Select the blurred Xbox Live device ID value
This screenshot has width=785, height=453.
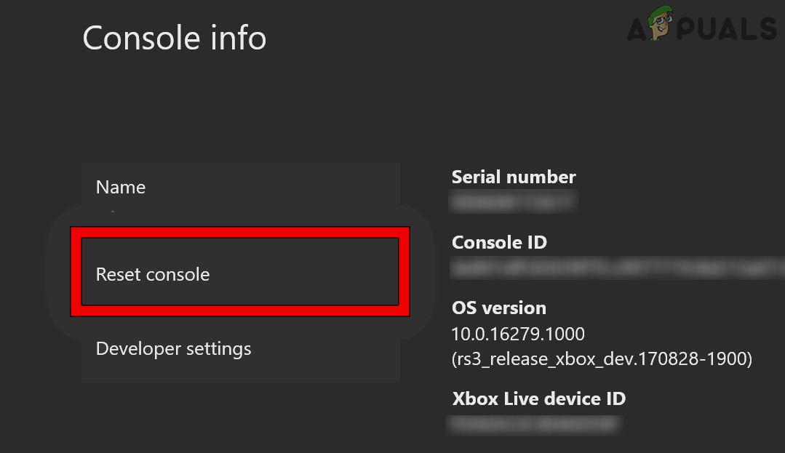point(535,423)
